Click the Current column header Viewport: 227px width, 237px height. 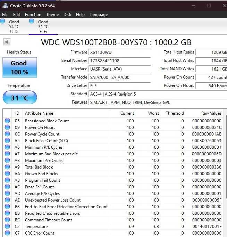click(x=123, y=113)
